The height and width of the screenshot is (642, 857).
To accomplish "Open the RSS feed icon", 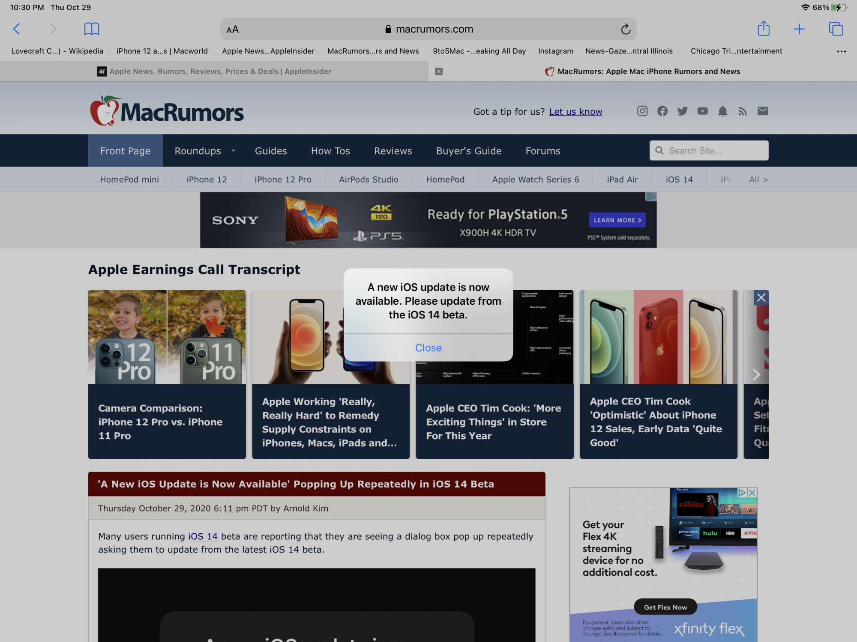I will pyautogui.click(x=743, y=111).
